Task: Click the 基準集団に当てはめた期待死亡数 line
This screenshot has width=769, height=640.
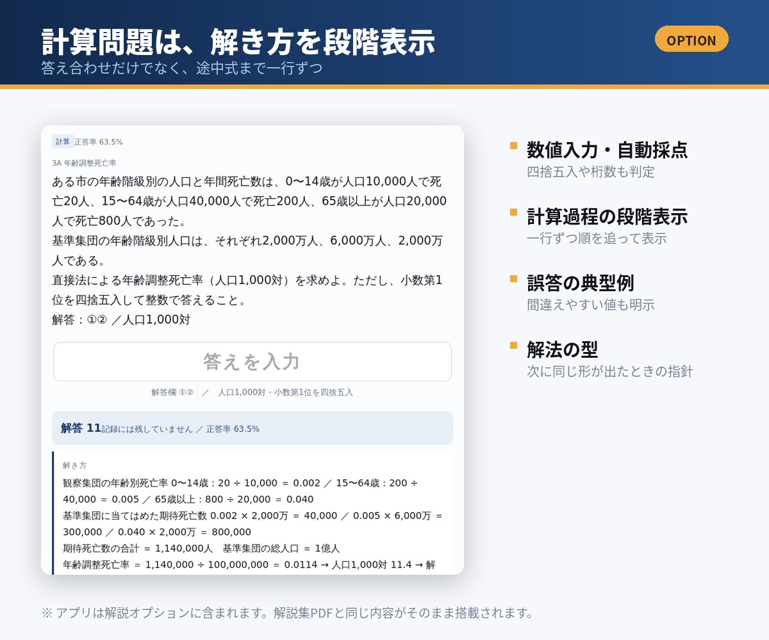Action: [253, 524]
